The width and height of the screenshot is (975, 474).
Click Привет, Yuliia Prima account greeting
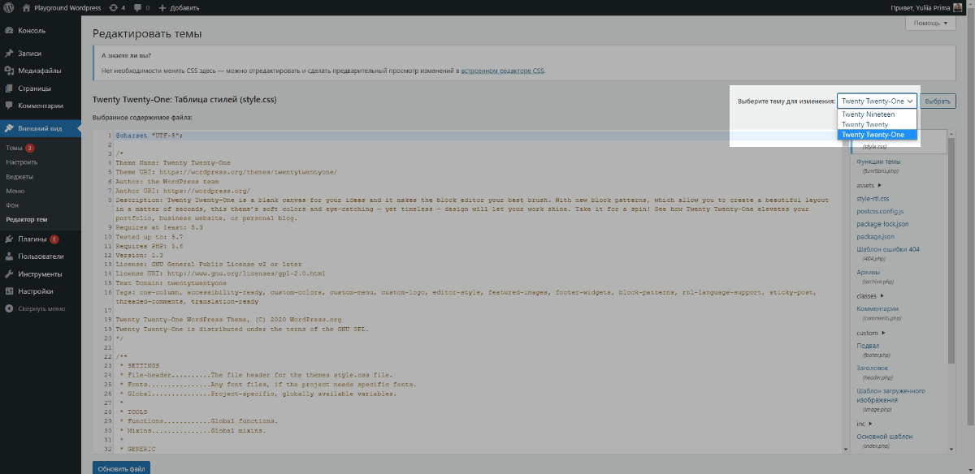point(921,7)
